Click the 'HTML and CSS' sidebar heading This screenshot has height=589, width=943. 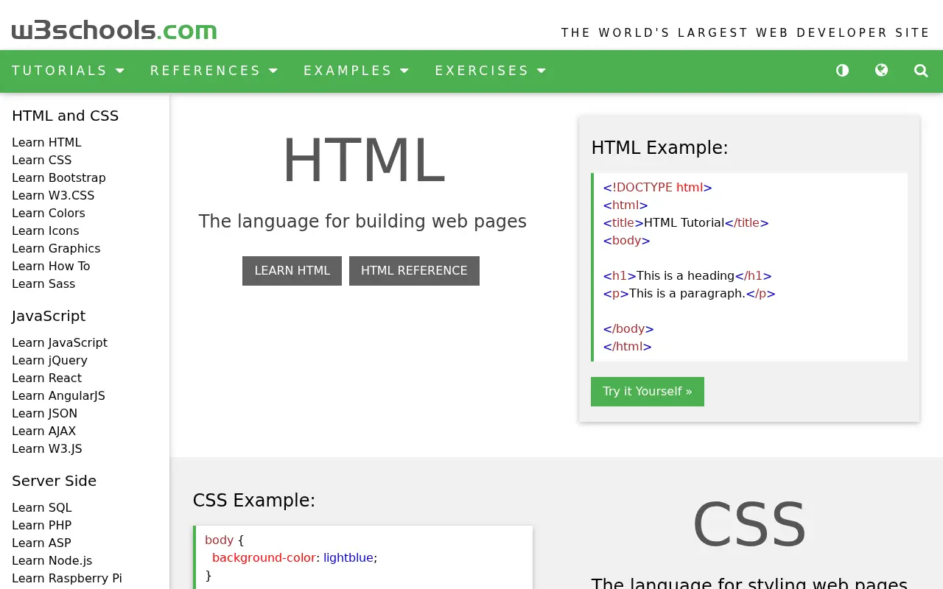65,116
